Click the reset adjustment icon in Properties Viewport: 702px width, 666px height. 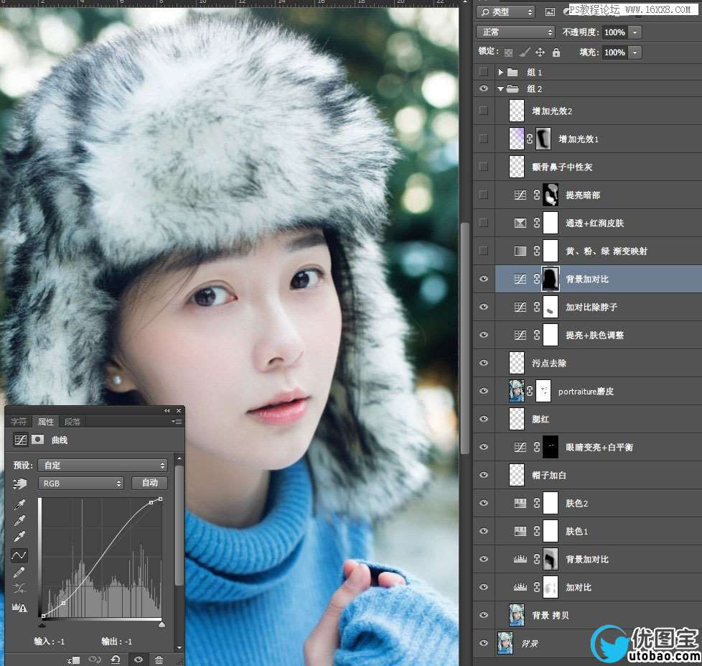pyautogui.click(x=115, y=660)
